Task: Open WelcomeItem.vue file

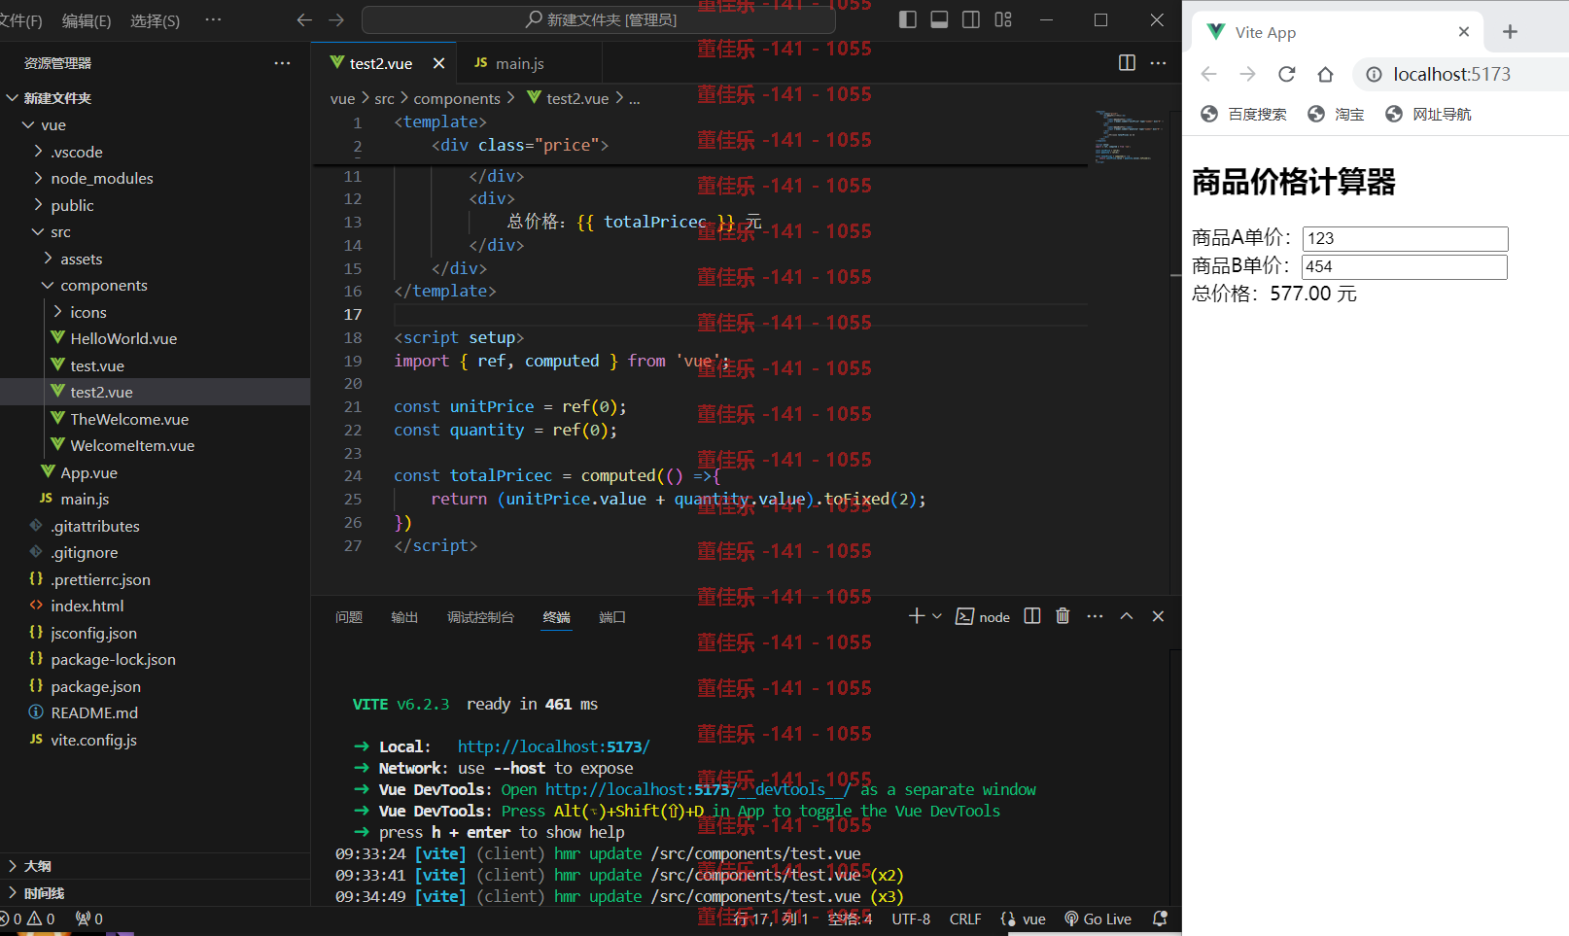Action: (x=156, y=446)
